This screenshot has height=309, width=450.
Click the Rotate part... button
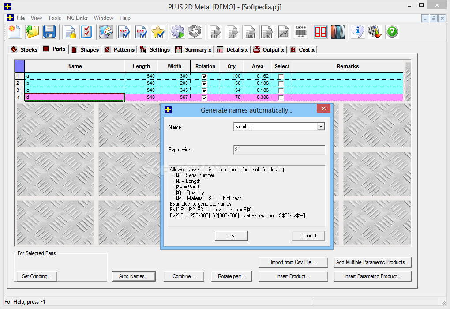pos(232,276)
